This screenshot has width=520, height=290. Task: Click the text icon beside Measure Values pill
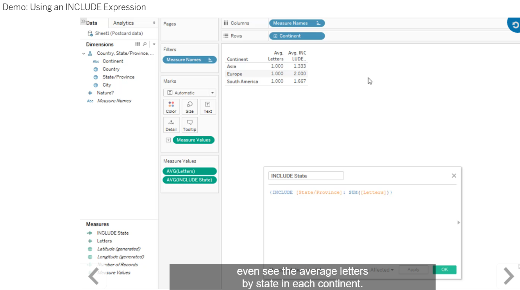(x=168, y=140)
